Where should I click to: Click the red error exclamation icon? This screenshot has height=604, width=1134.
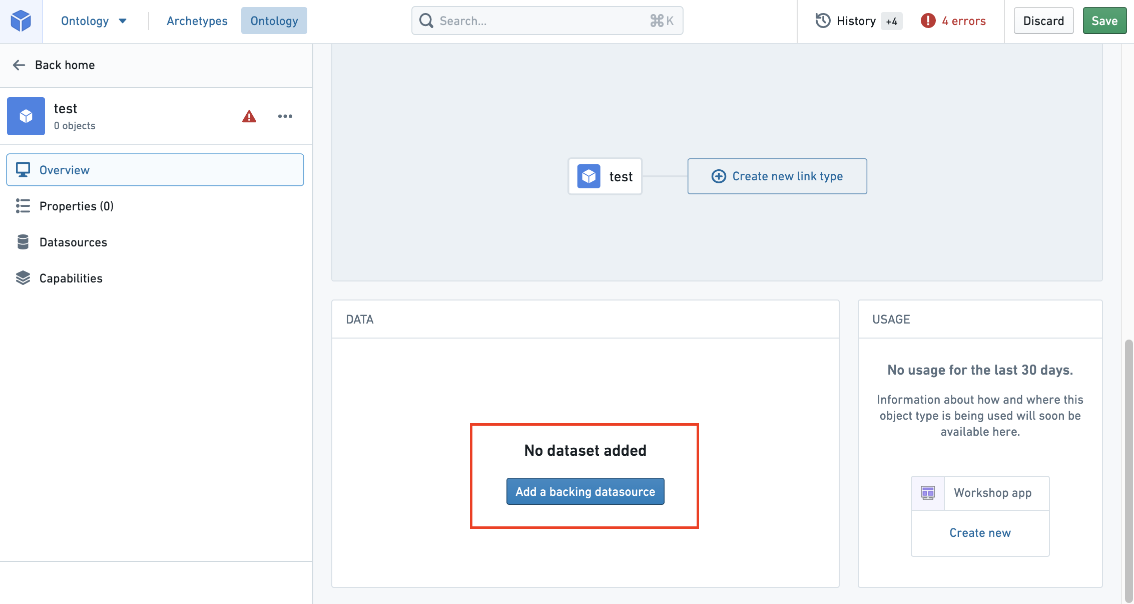[x=928, y=21]
